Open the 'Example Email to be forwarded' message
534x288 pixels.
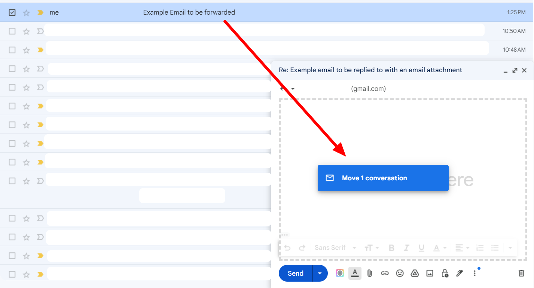click(189, 12)
